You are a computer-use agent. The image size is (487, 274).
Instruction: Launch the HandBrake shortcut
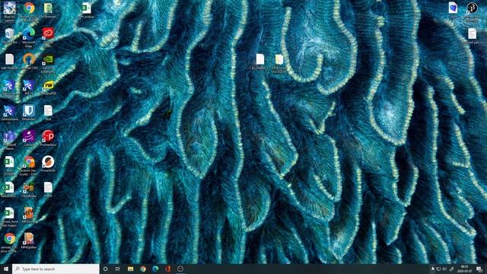pos(29,187)
